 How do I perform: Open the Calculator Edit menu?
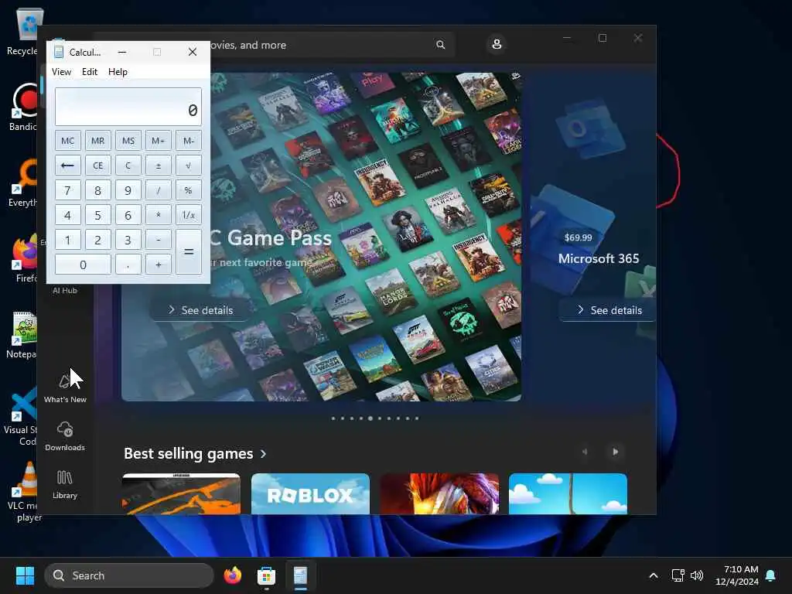(90, 72)
